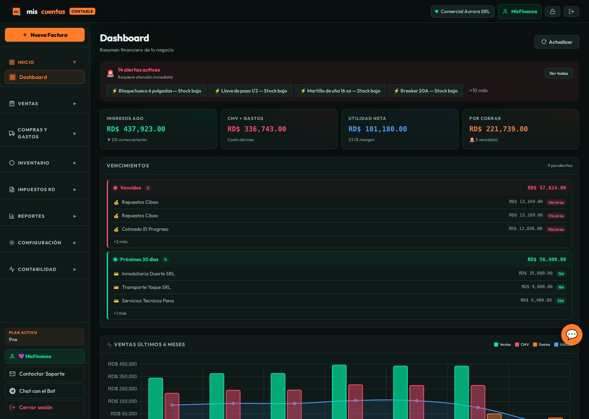Expand the Configuración section arrow

(75, 243)
